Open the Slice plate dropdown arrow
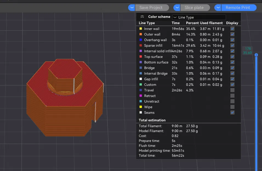262x171 pixels. (177, 8)
